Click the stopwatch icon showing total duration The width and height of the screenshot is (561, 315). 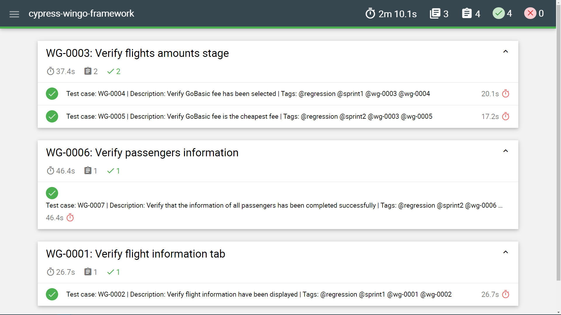370,13
